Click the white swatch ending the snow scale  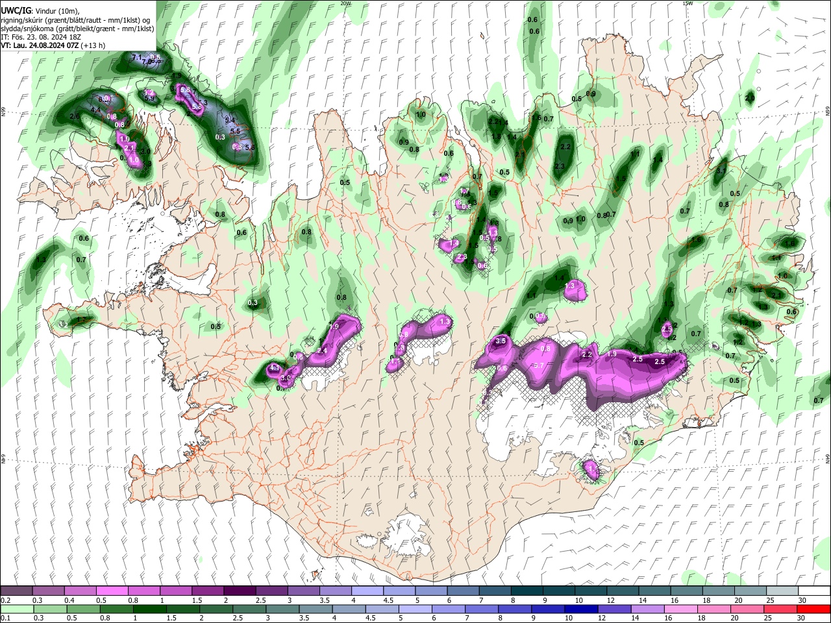pos(814,591)
